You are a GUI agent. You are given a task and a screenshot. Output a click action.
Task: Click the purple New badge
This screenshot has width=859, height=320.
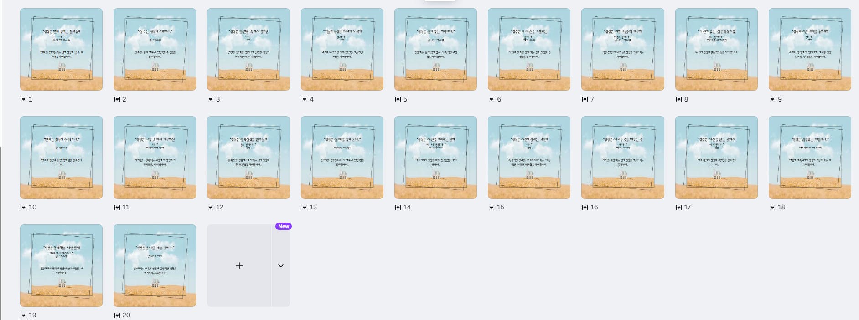pyautogui.click(x=284, y=226)
